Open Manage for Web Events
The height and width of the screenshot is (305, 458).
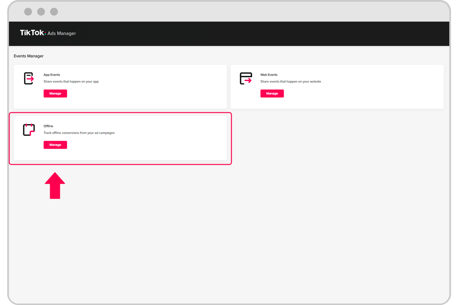[x=272, y=93]
